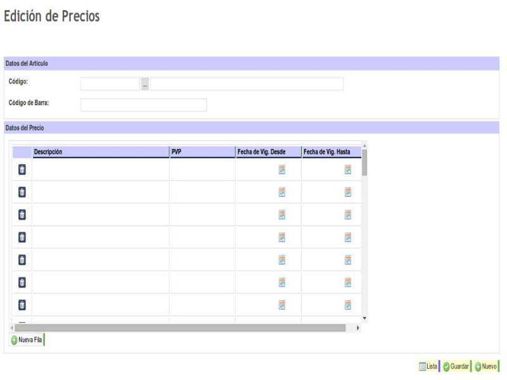Save the prices with Guardar
Viewport: 507px width, 380px height.
456,367
